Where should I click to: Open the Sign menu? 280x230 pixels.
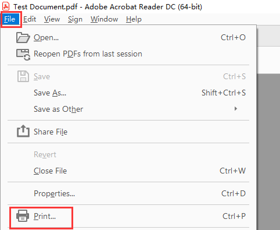coord(75,19)
